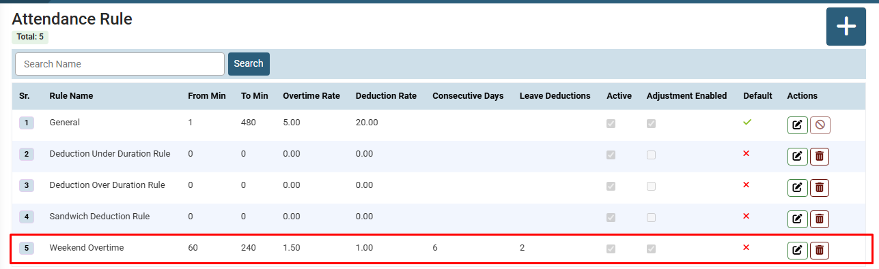Edit the General rule
879x269 pixels.
797,125
